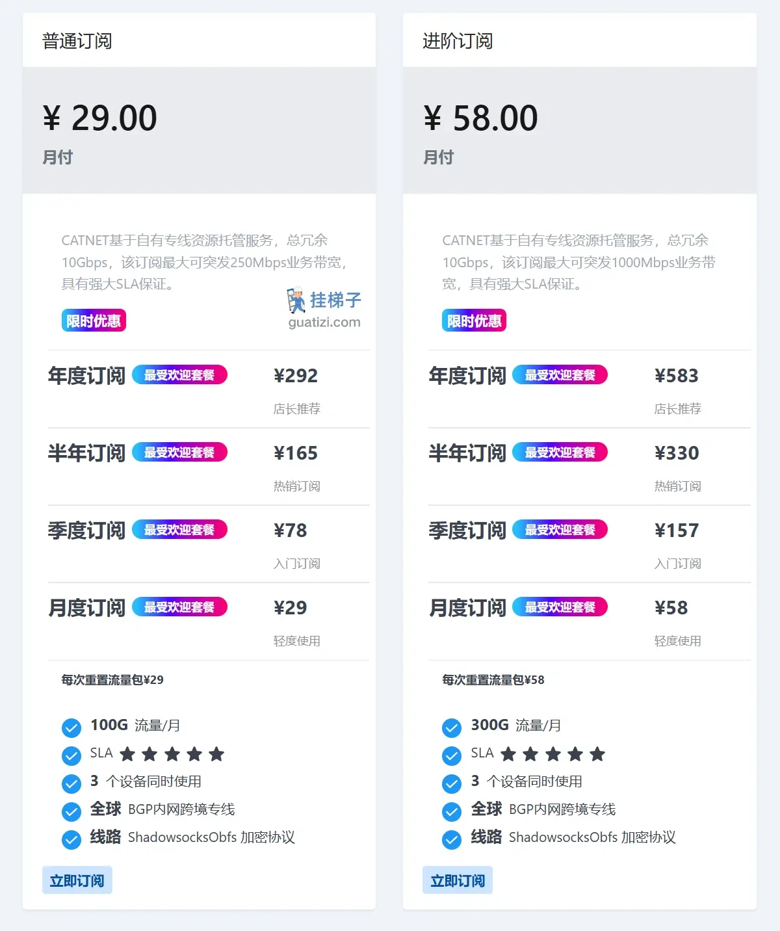The width and height of the screenshot is (780, 931).
Task: Click checkmark beside 3 devices in 普通订阅
Action: pyautogui.click(x=71, y=783)
